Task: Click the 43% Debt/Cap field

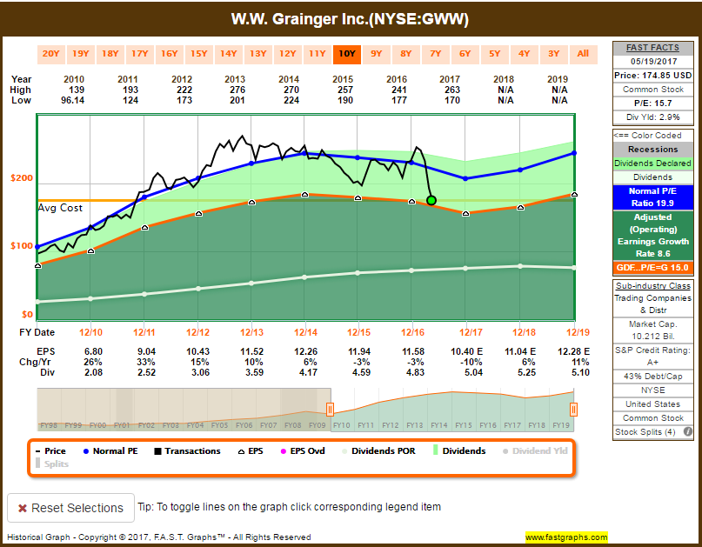Action: coord(652,377)
